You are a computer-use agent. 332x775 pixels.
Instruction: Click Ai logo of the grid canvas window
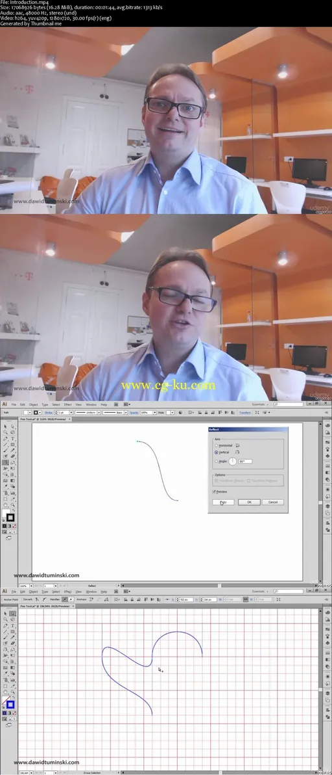pos(4,590)
